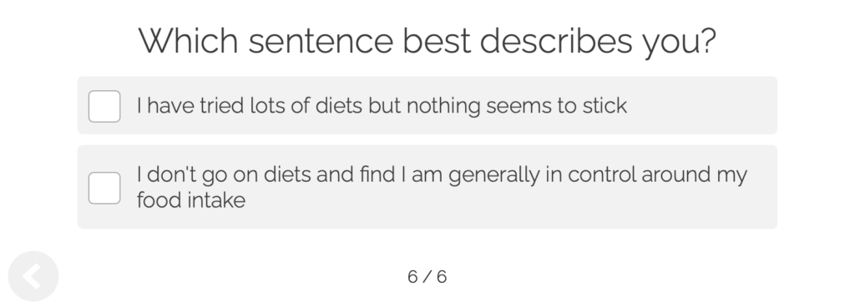Tap the gray circular back button
Viewport: 855px width, 302px height.
pos(33,276)
